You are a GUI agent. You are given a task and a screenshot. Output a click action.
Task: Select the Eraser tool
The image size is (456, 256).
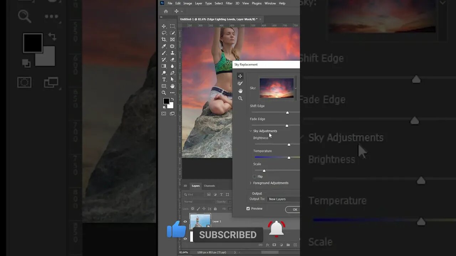coord(172,59)
